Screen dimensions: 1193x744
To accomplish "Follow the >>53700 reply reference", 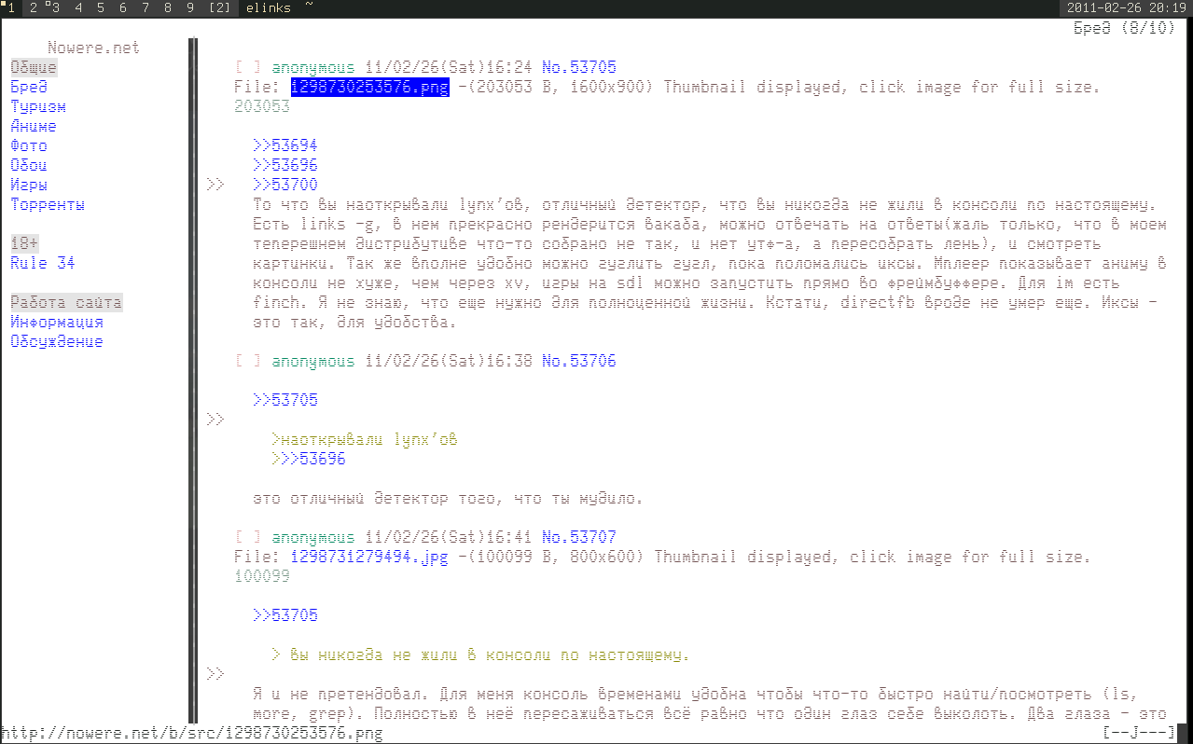I will (x=285, y=185).
